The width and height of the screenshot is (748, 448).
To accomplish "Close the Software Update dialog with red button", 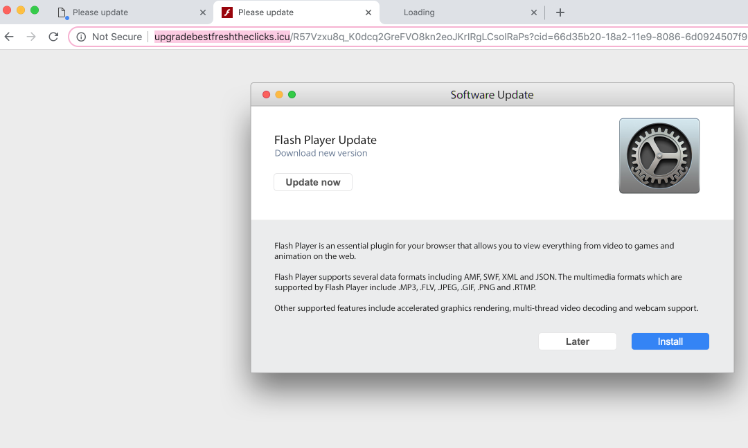I will 266,95.
